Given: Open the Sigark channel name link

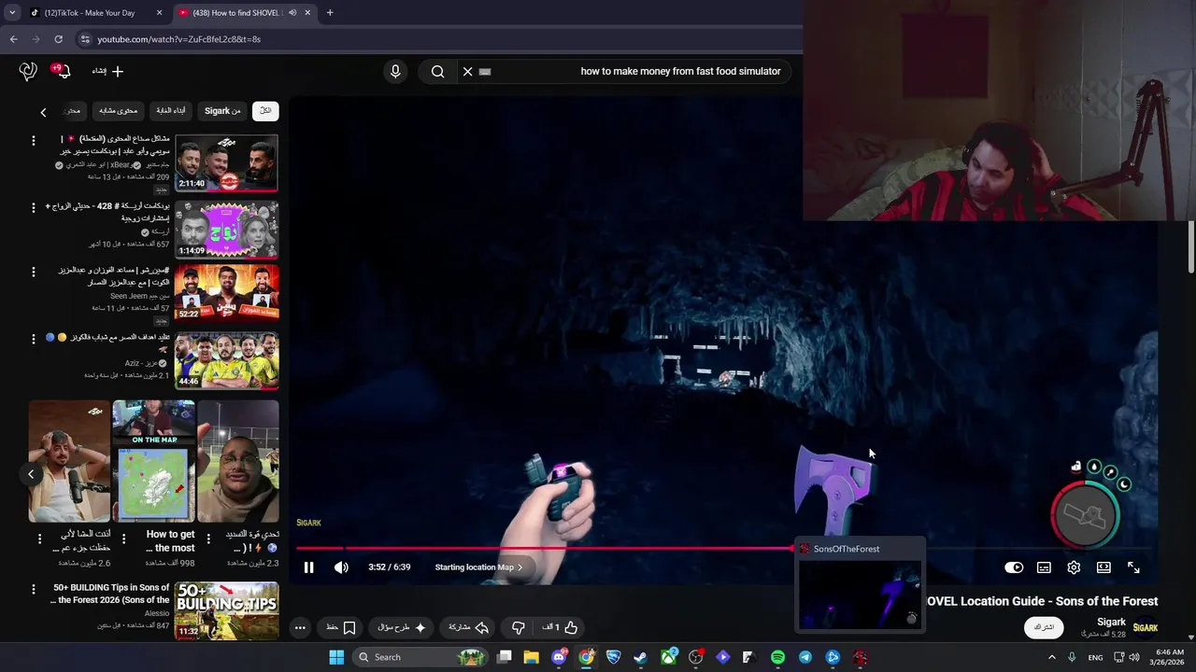Looking at the screenshot, I should (1111, 622).
